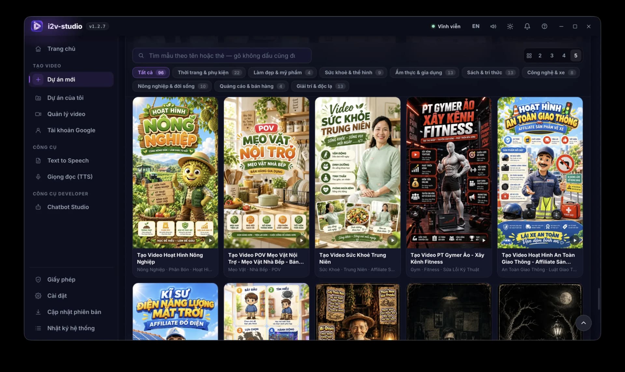This screenshot has width=625, height=372.
Task: Click the list icon for Nhật ký hệ thống
Action: point(38,328)
